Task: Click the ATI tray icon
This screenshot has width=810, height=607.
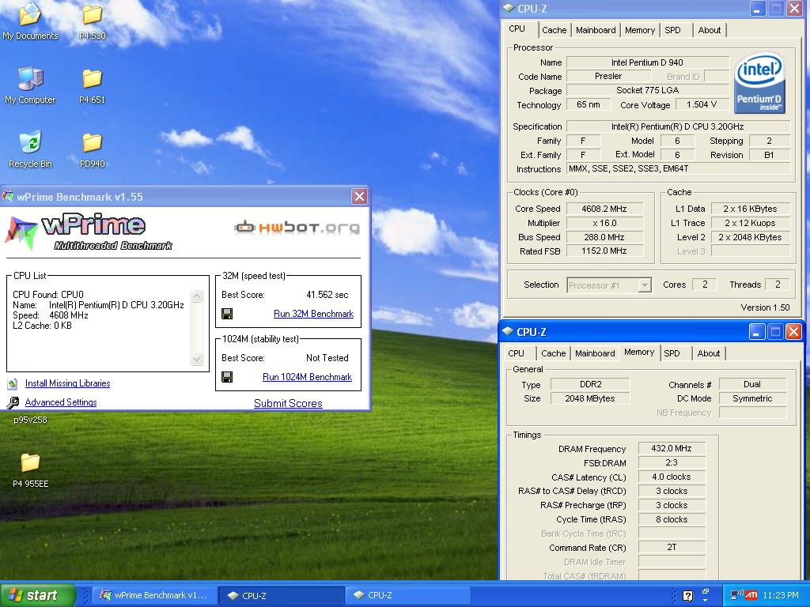Action: click(x=751, y=595)
